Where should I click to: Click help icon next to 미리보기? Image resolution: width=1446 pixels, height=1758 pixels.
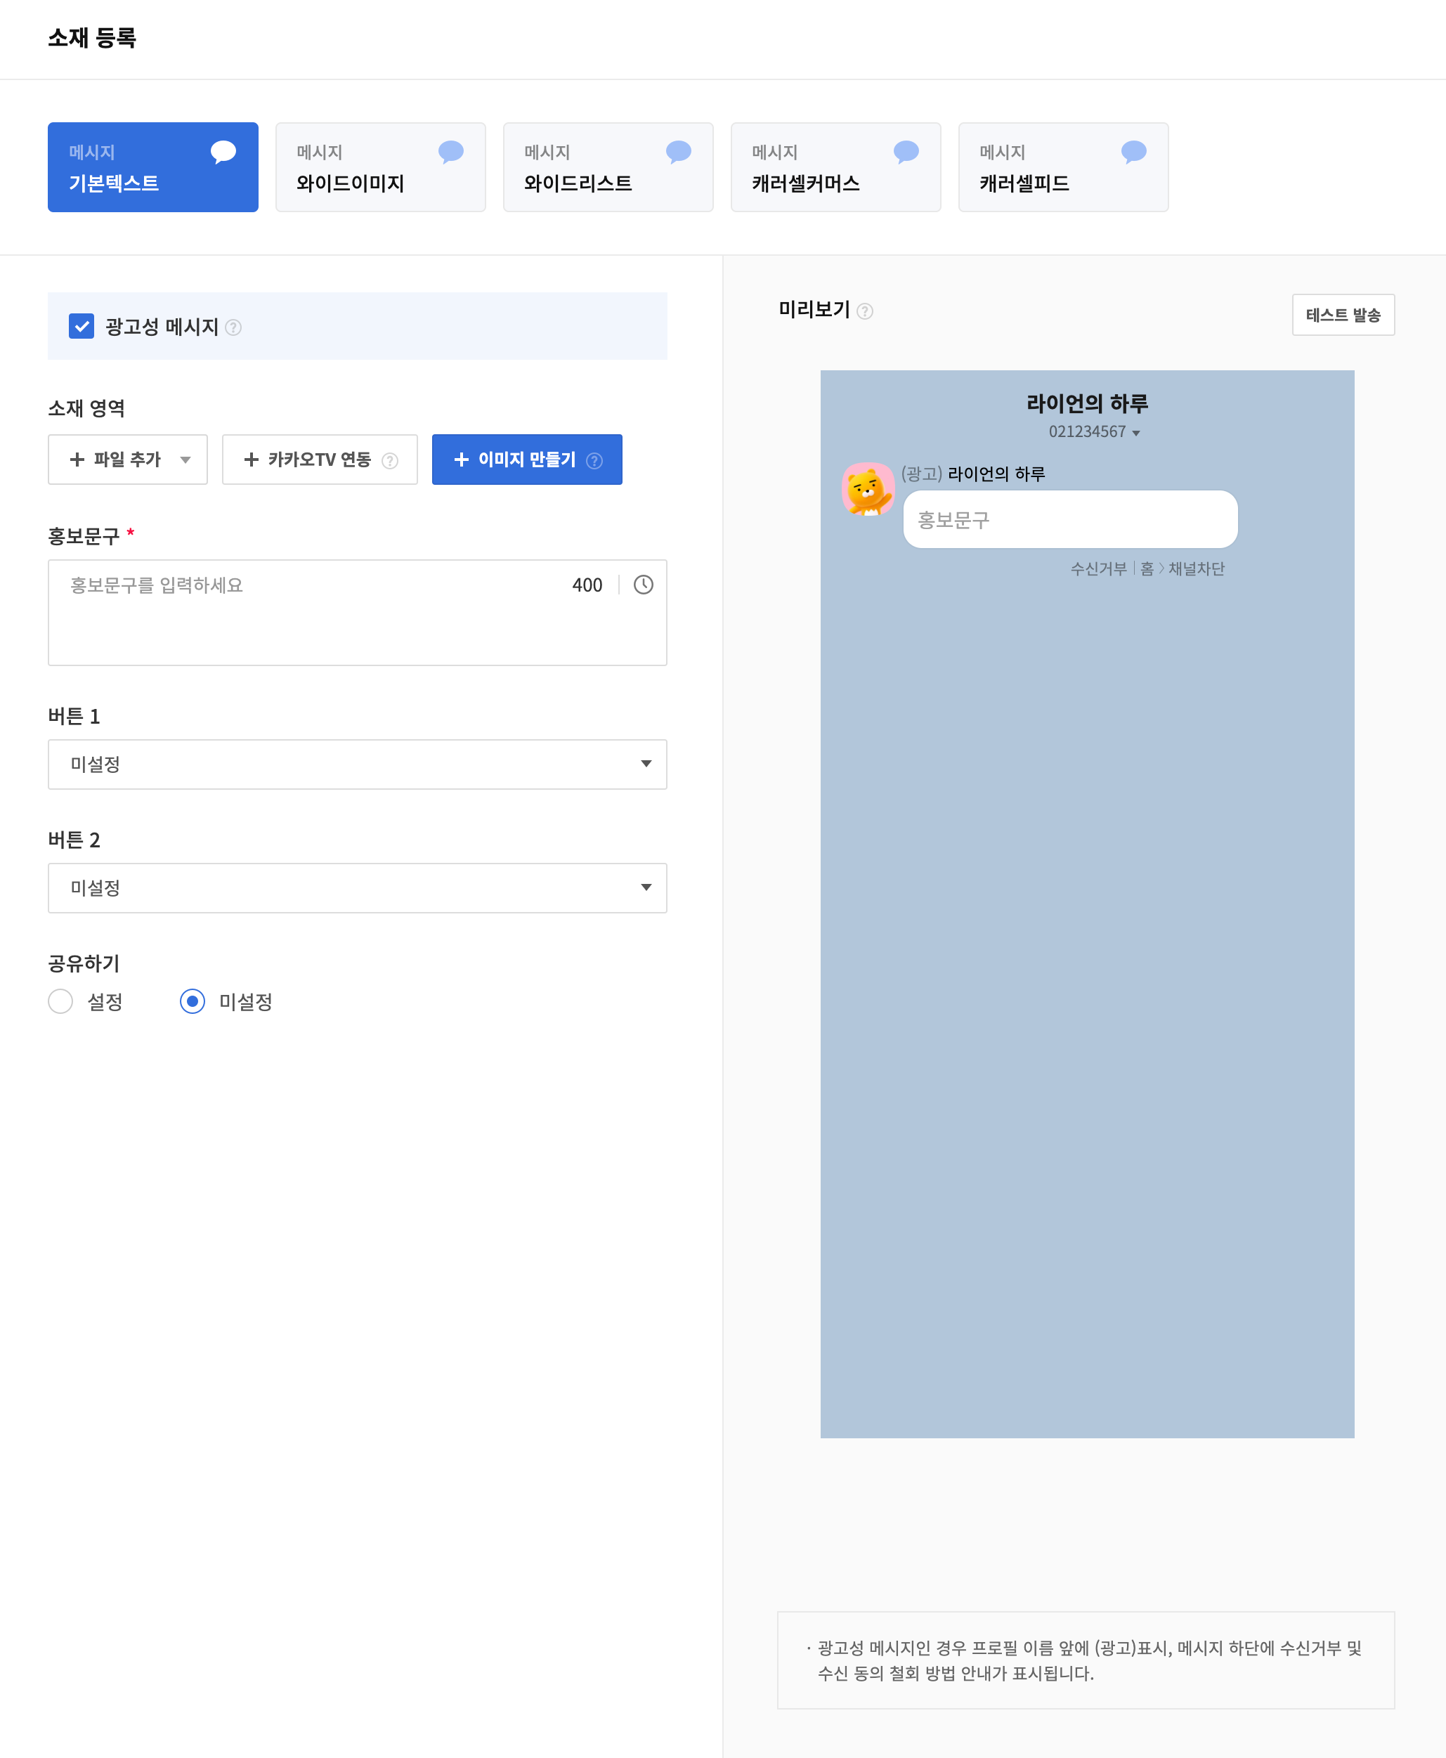point(866,311)
